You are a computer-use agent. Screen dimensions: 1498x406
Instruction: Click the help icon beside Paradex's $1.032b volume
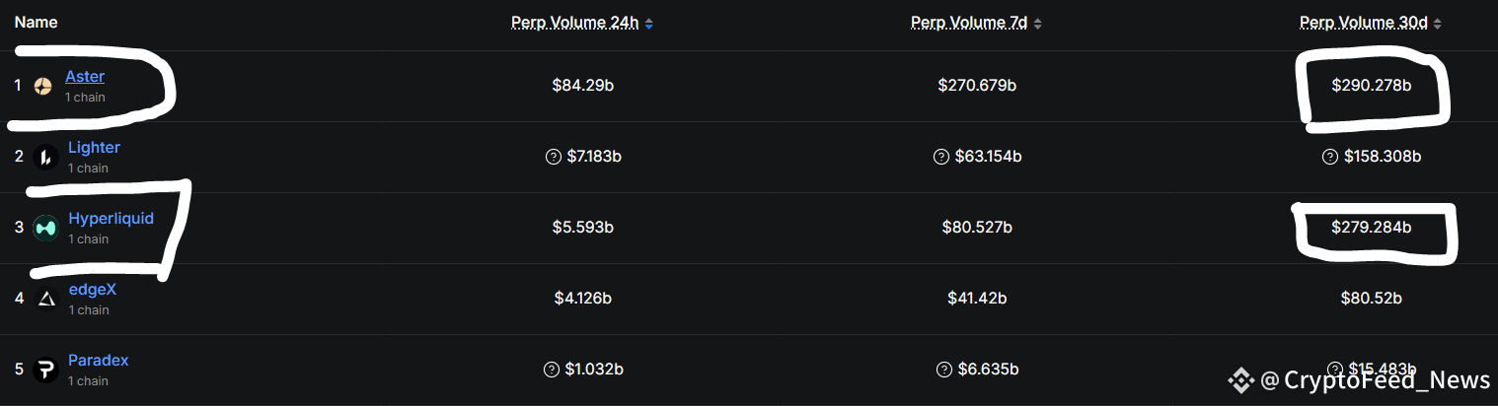pos(553,370)
